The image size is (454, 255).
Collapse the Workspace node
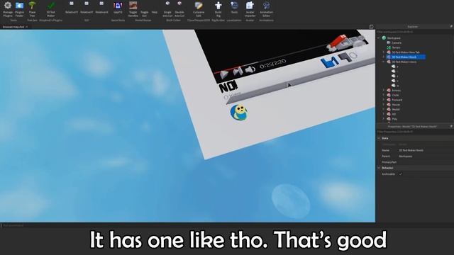pyautogui.click(x=379, y=38)
